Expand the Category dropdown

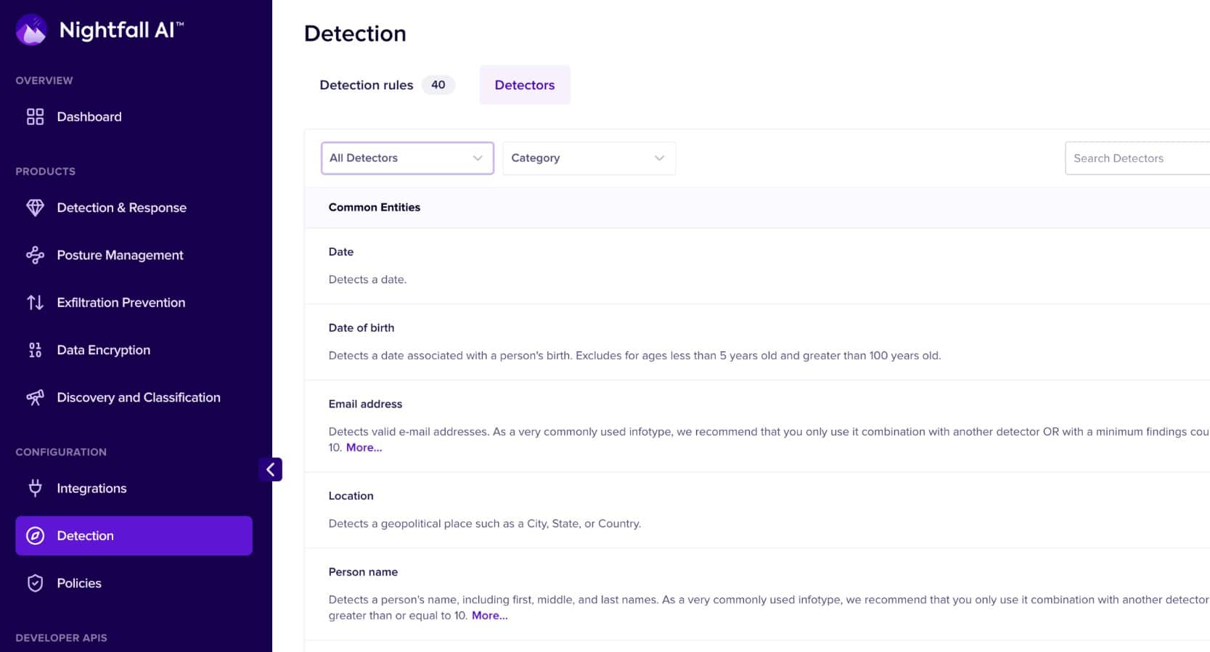click(x=589, y=158)
